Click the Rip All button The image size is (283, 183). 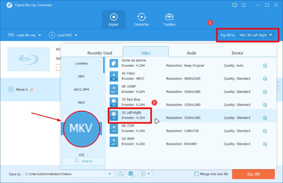253,174
